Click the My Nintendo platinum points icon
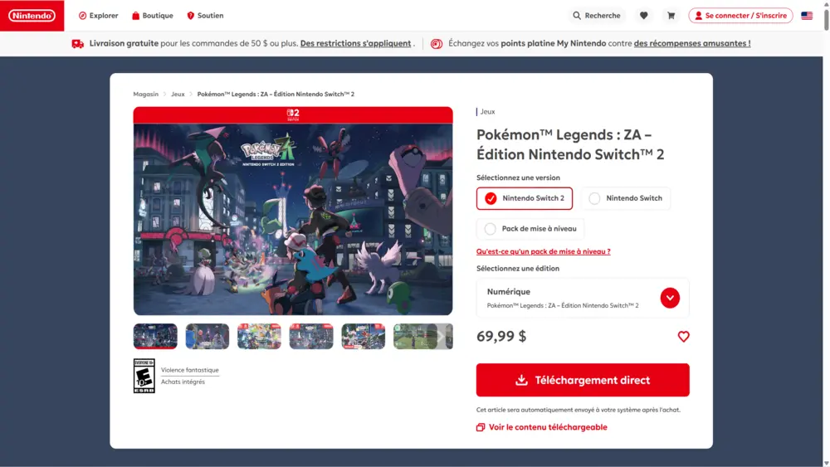This screenshot has height=467, width=830. tap(437, 44)
